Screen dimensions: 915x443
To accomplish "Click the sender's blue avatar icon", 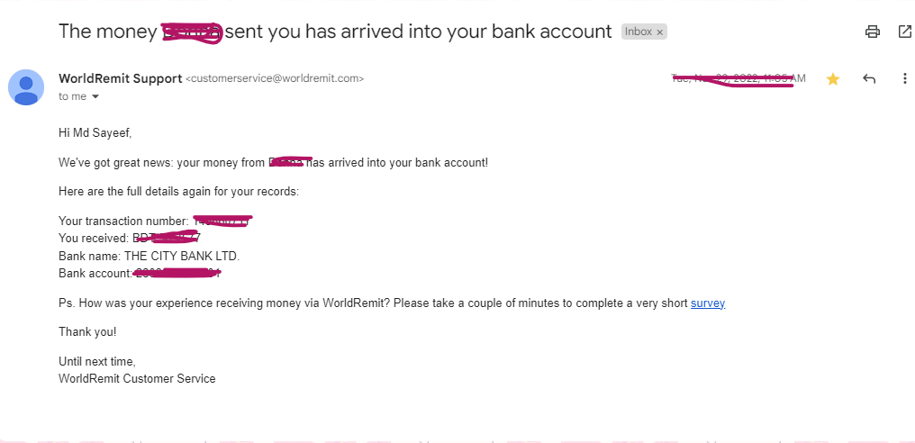I will (26, 87).
